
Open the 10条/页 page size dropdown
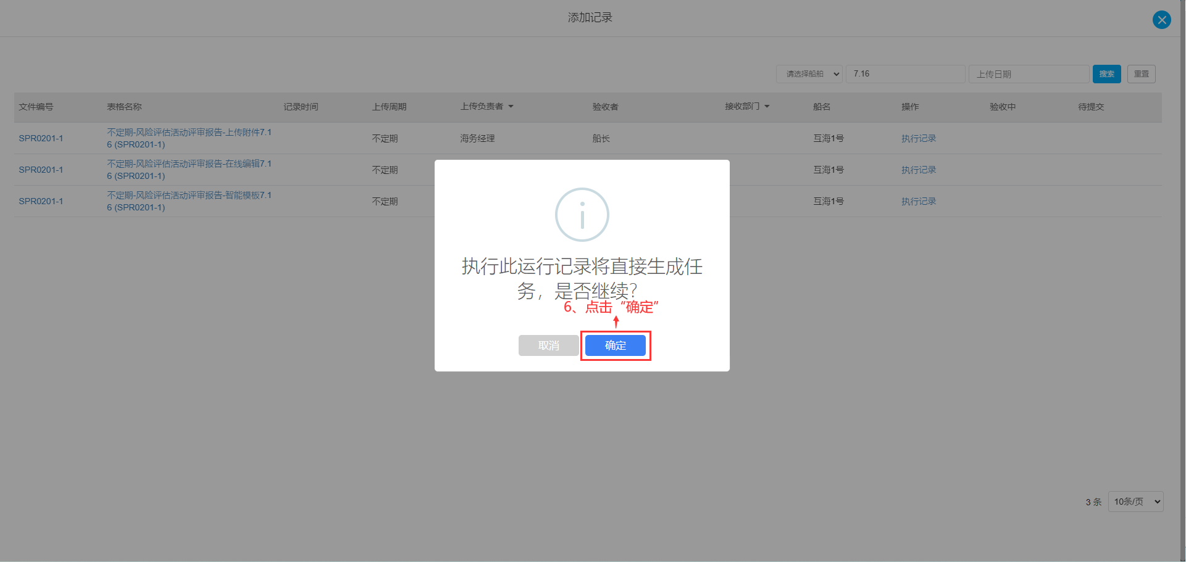pos(1135,502)
